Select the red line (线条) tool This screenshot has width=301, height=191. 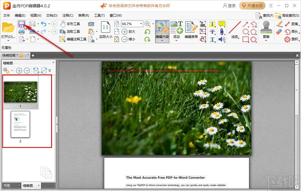pyautogui.click(x=235, y=30)
